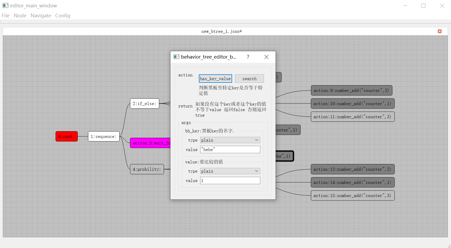Open the bb_key type dropdown

[x=230, y=140]
